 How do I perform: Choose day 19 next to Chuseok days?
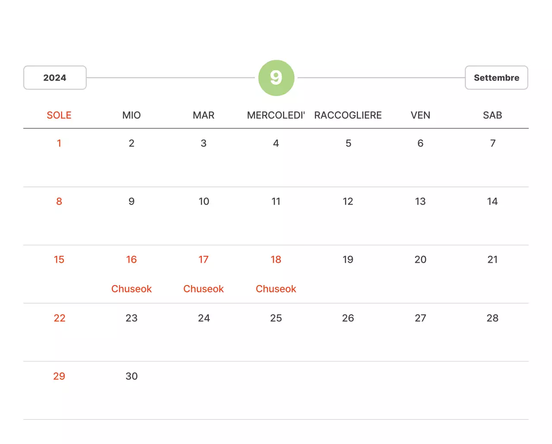coord(348,259)
